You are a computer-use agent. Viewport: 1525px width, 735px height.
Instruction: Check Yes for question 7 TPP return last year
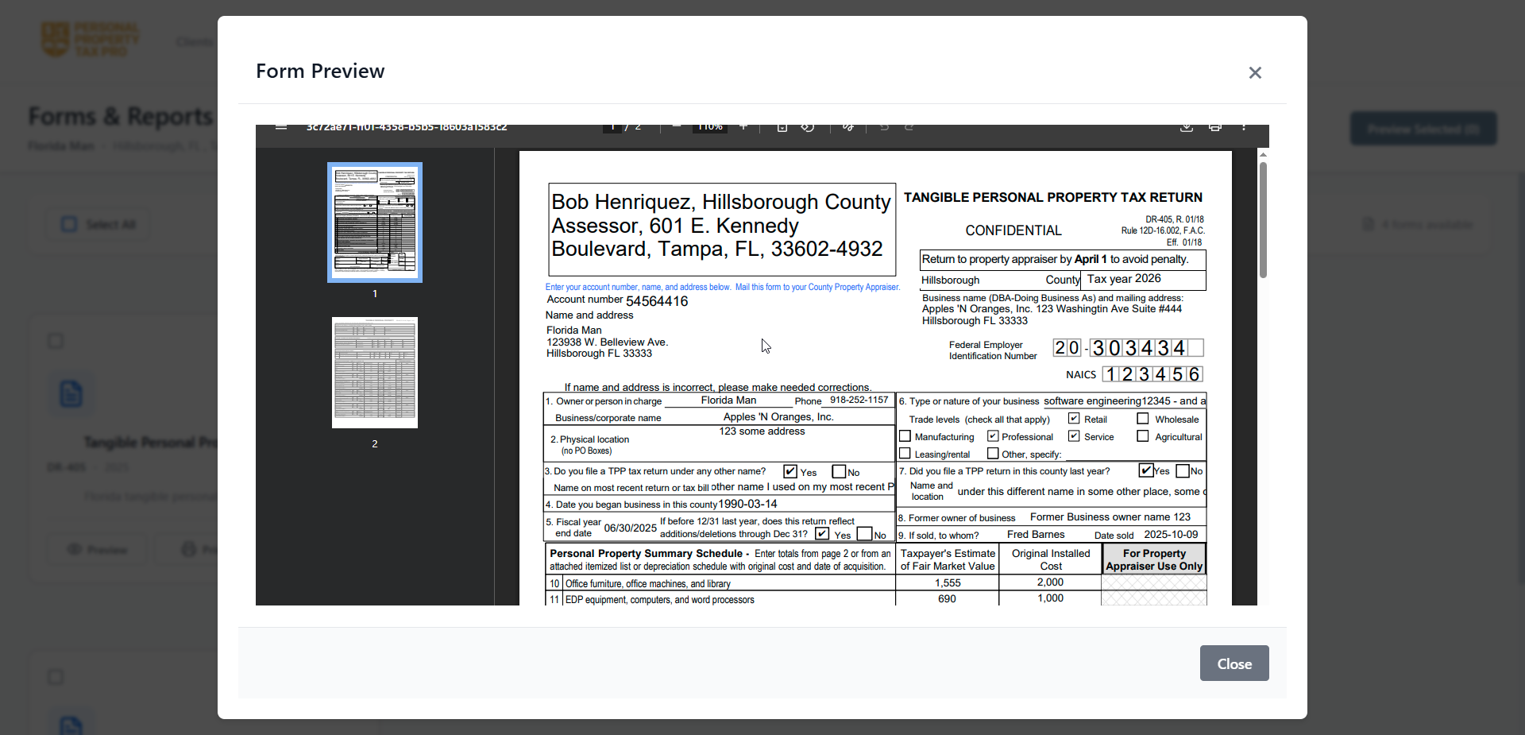(x=1146, y=470)
